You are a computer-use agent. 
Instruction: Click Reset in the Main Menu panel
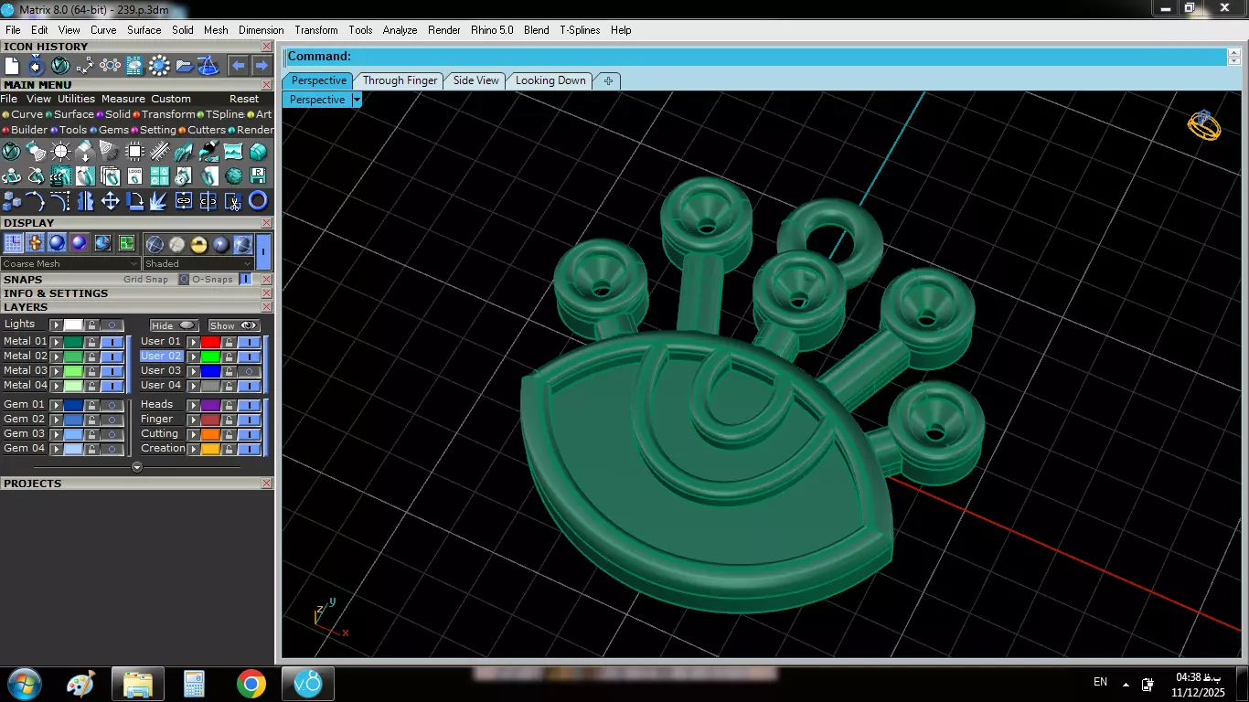click(244, 99)
